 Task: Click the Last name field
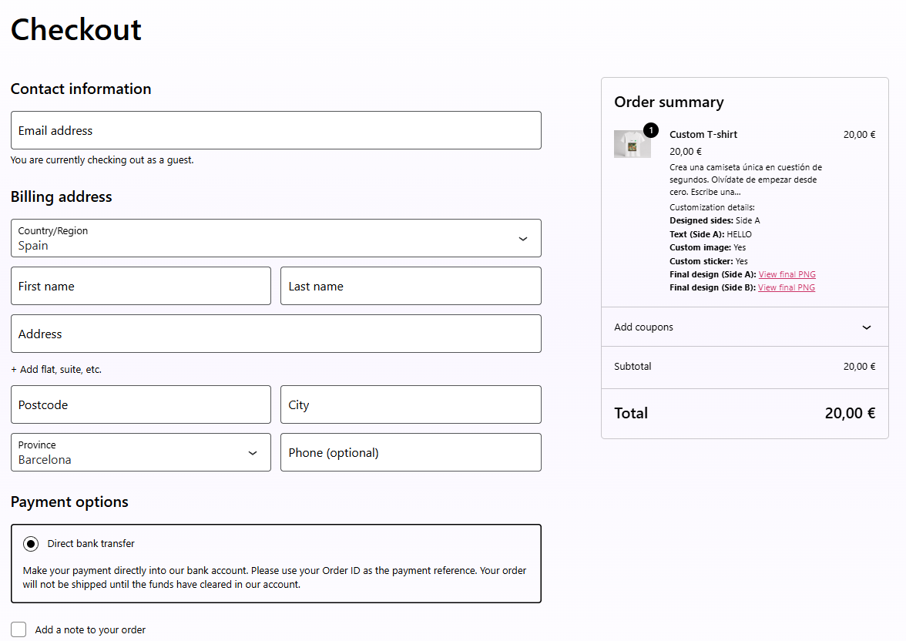[x=411, y=286]
